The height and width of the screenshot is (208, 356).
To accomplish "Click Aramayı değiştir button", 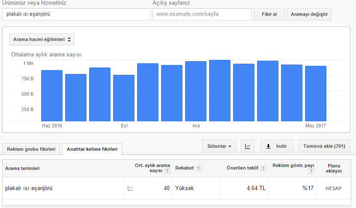I will (309, 14).
